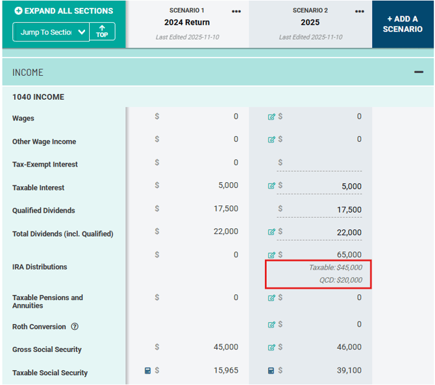Select the Scenario 2 2025 header

310,23
